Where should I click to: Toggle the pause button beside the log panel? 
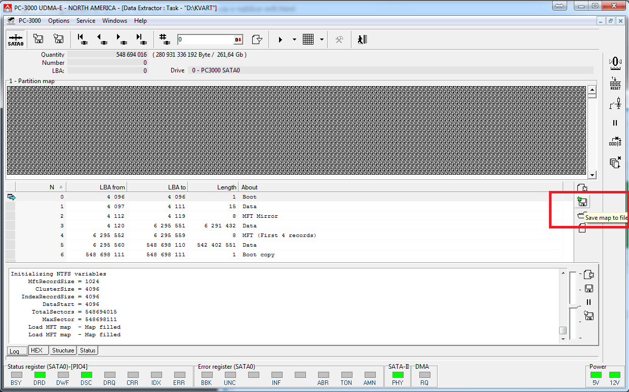pos(588,302)
